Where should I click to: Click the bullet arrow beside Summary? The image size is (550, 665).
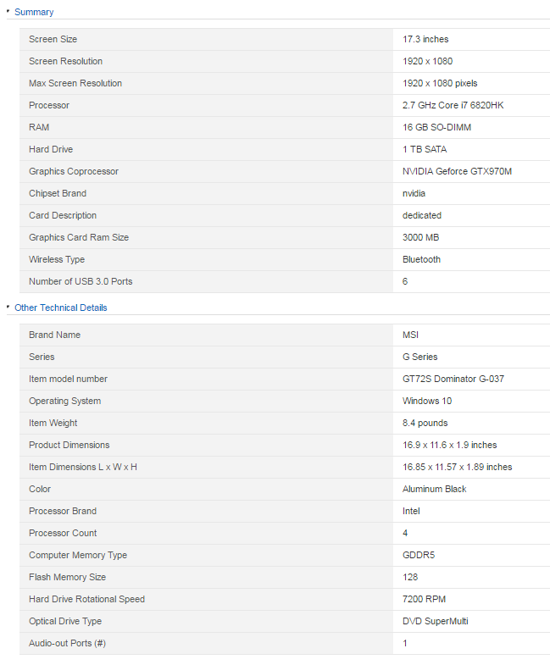(8, 11)
